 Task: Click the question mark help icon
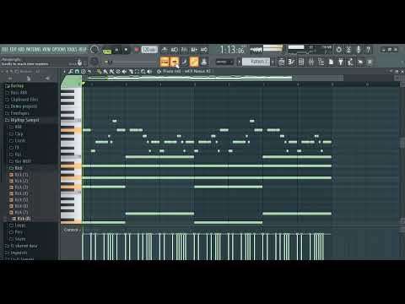[x=368, y=50]
